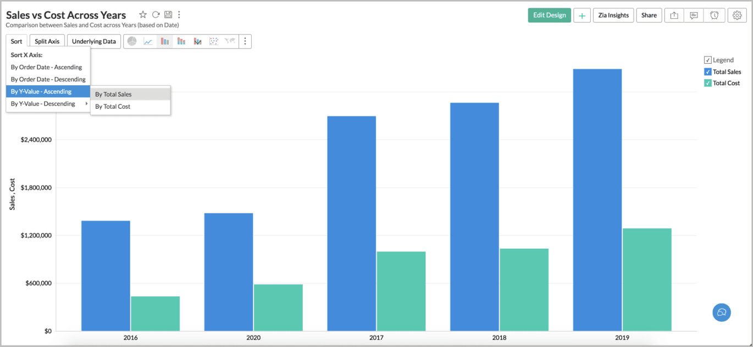Select the line chart type icon
753x347 pixels.
pos(148,41)
